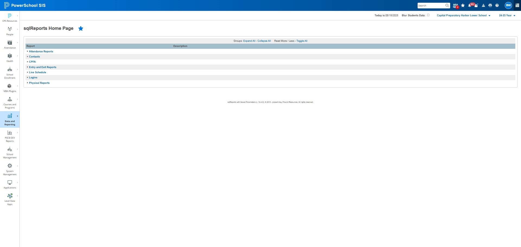Click the Collapse All link
The height and width of the screenshot is (247, 521).
tap(264, 41)
